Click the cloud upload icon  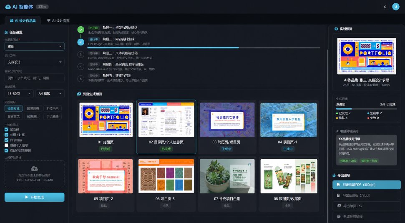(x=34, y=169)
